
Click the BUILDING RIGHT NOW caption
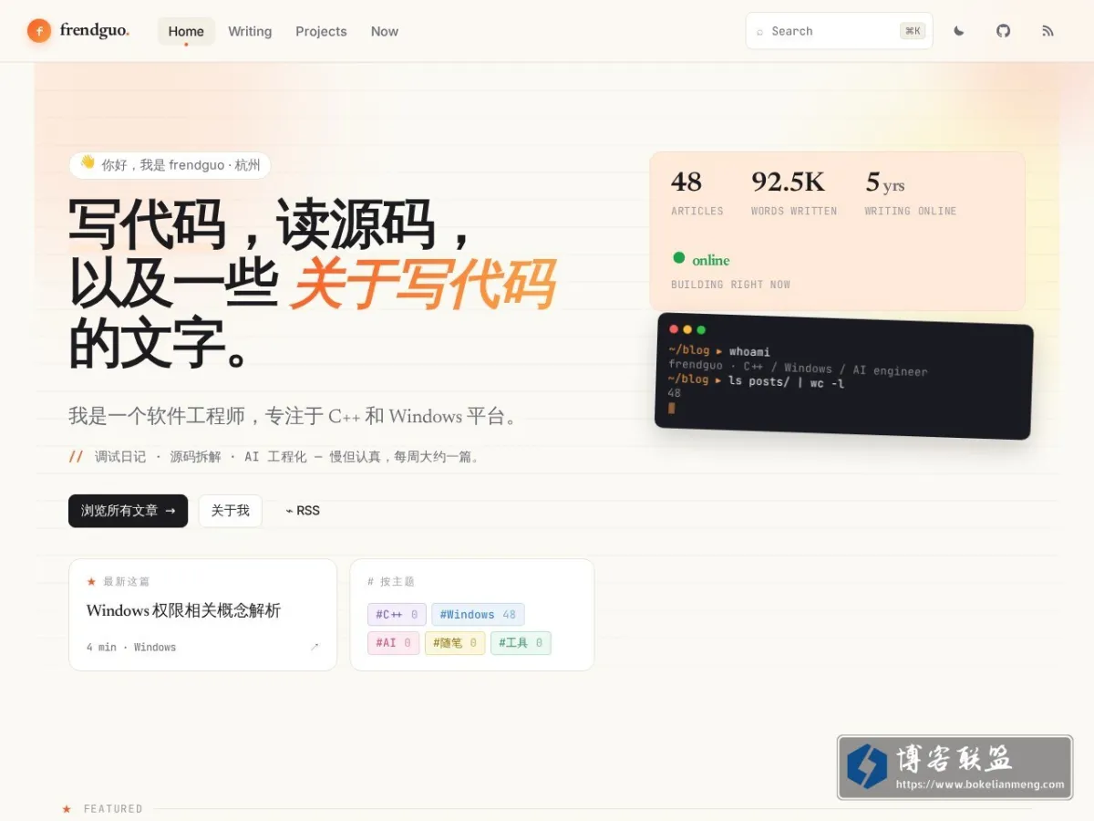730,285
